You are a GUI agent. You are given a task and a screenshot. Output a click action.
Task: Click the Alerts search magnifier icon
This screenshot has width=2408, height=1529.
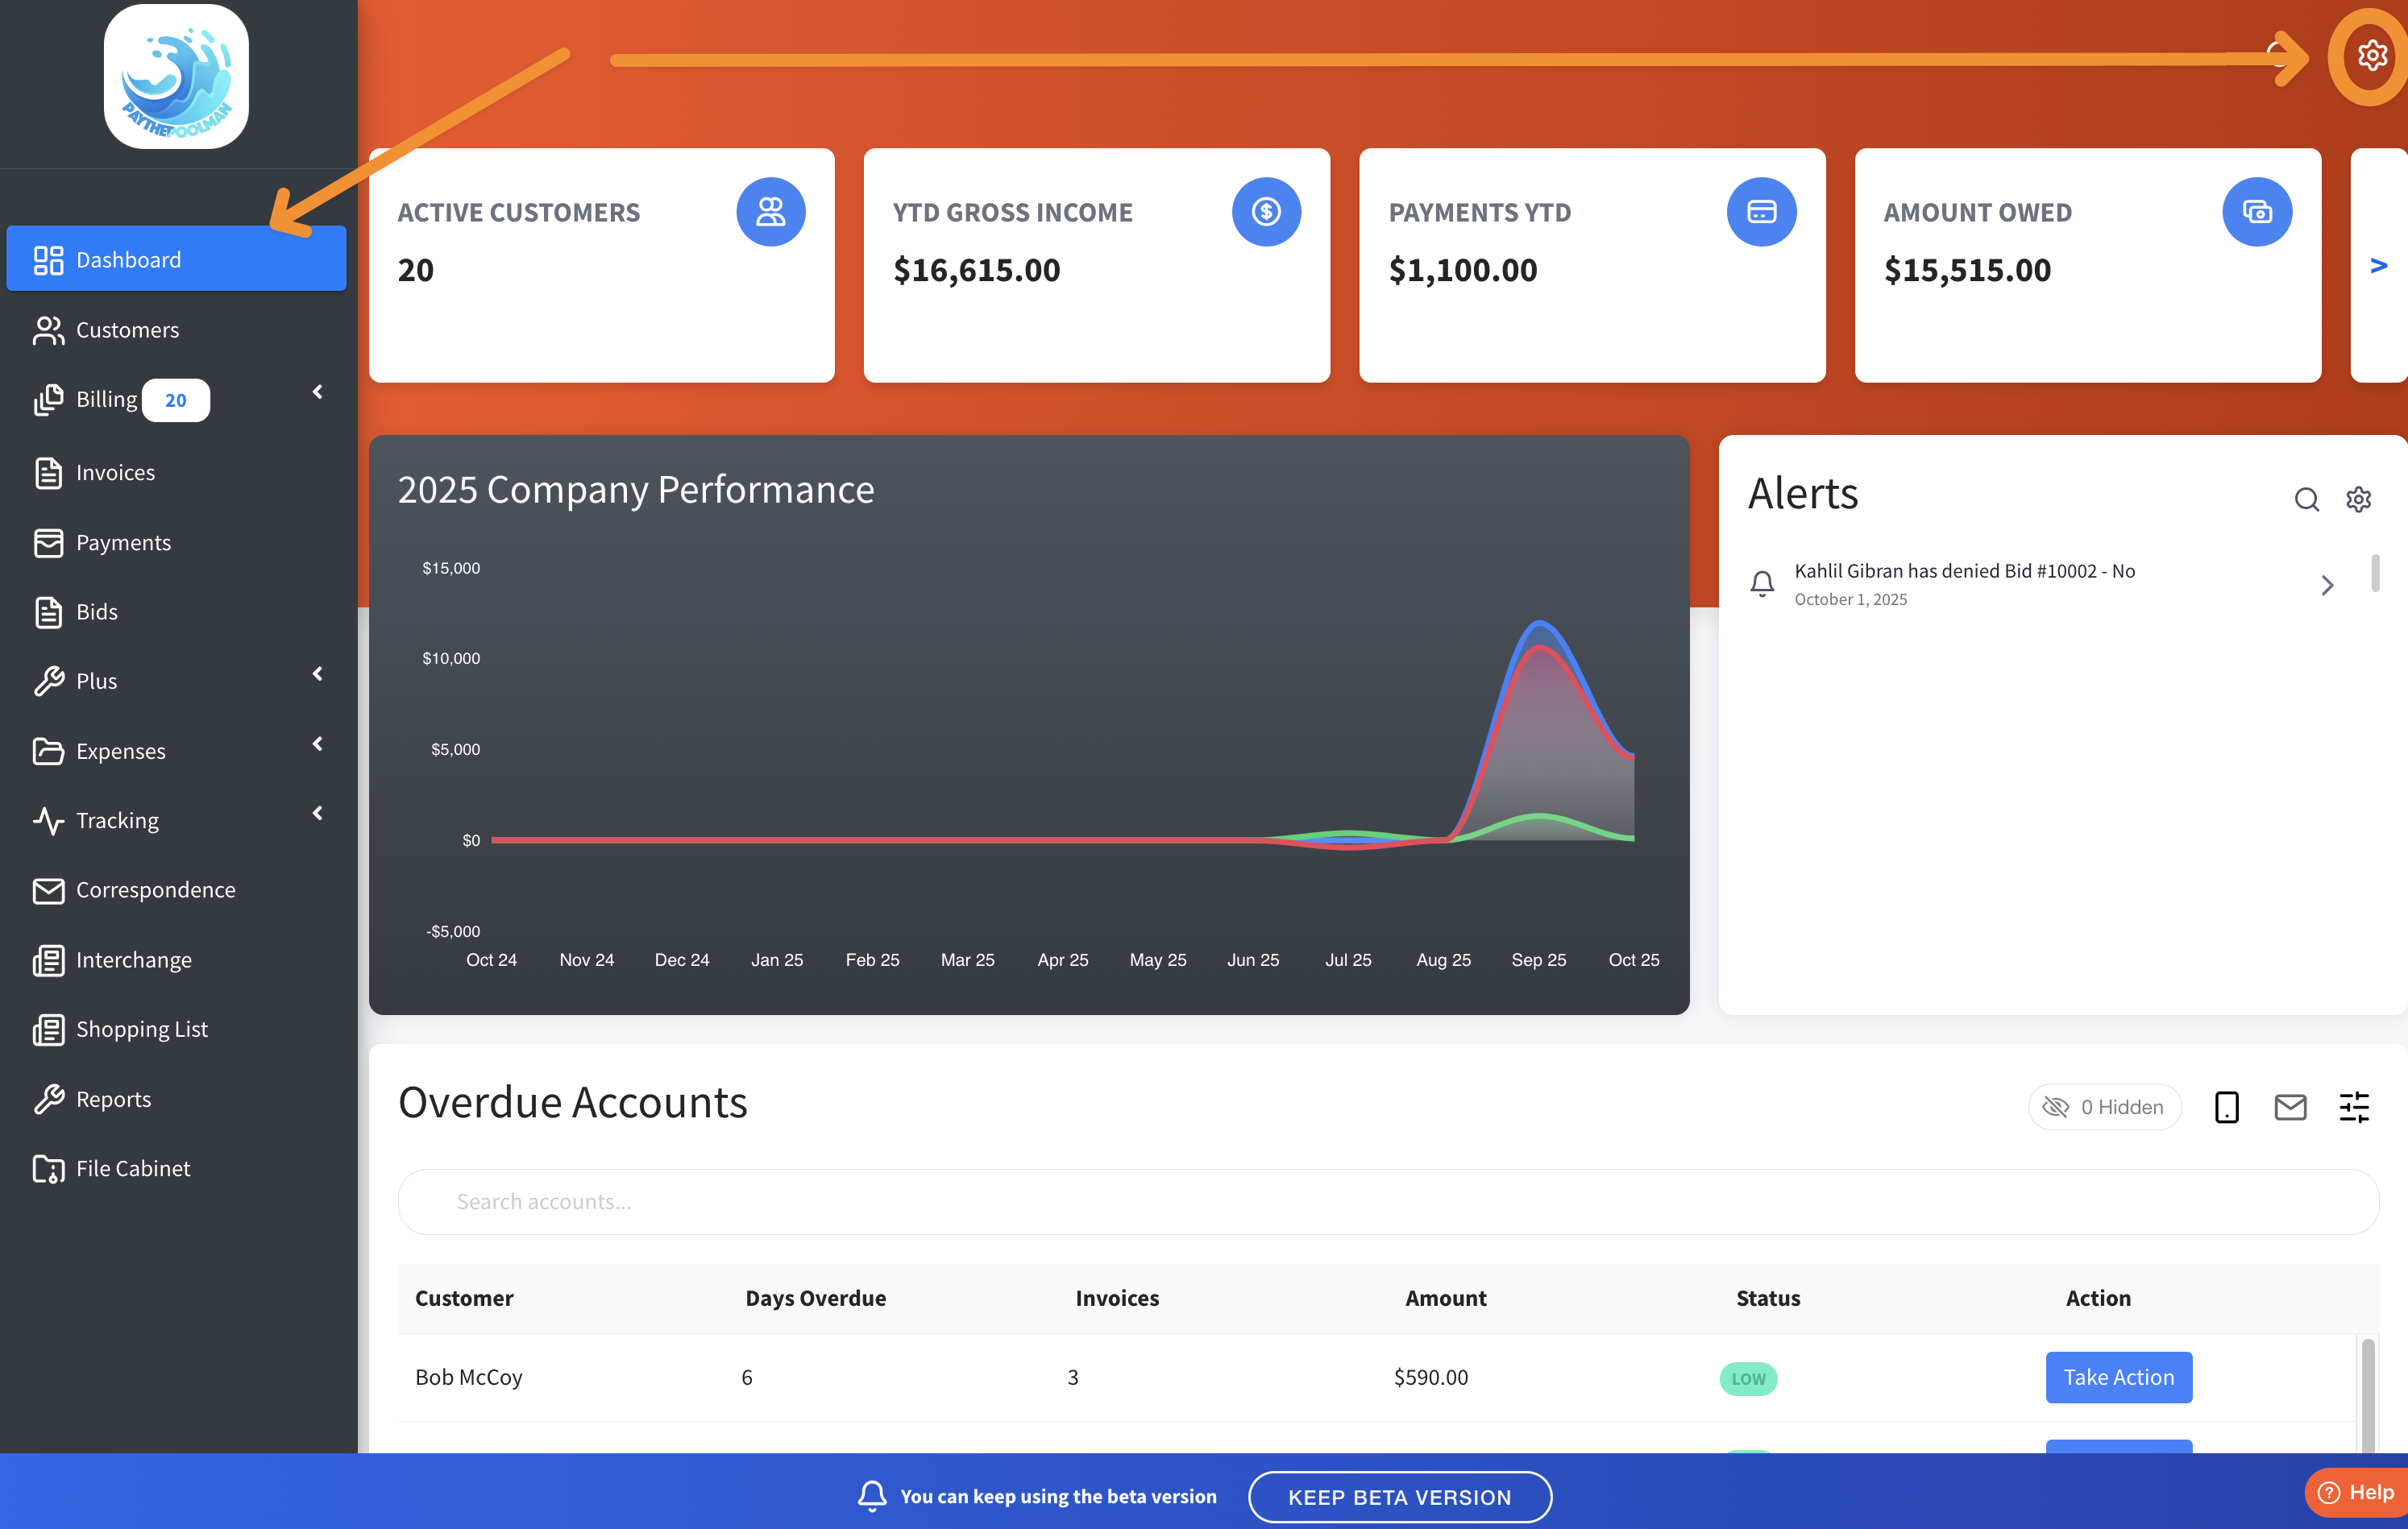(x=2306, y=499)
